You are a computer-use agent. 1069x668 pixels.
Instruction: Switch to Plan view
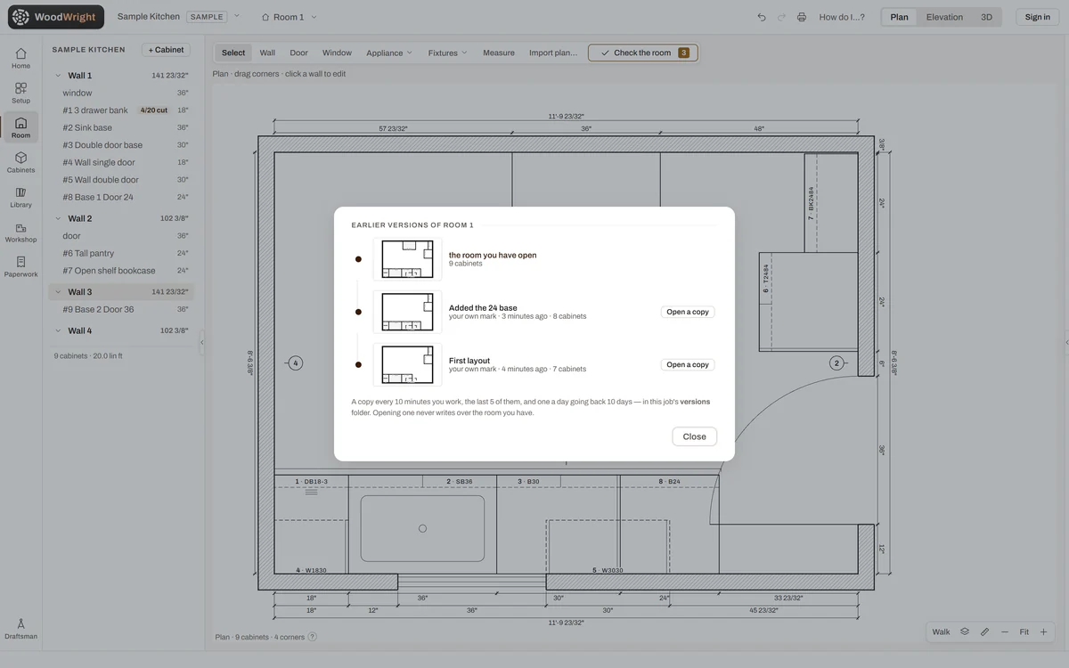(900, 17)
